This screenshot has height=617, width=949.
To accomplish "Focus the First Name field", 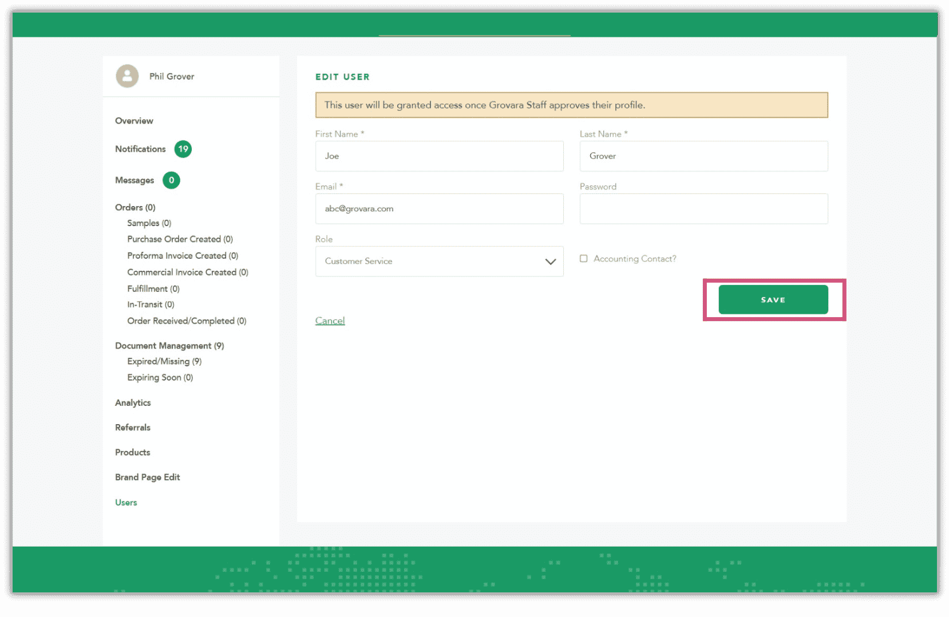I will pos(439,156).
